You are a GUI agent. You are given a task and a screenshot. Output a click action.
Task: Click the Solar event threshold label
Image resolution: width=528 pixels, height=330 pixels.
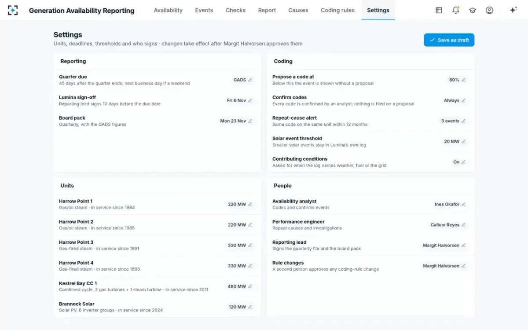click(297, 138)
